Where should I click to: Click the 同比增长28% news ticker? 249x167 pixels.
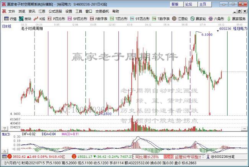click(x=147, y=157)
